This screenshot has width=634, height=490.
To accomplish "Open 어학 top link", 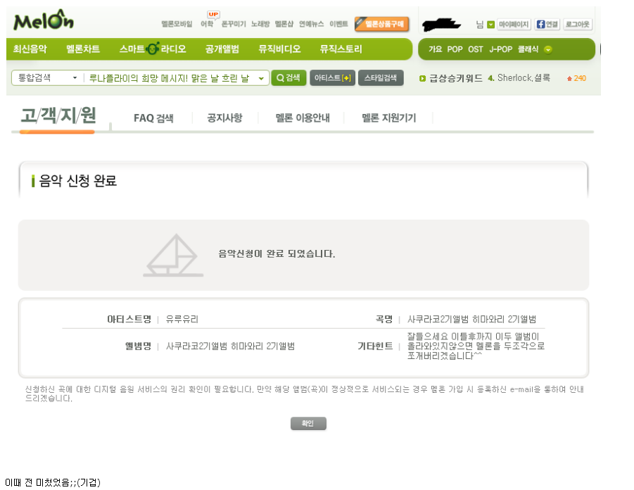I will tap(207, 24).
